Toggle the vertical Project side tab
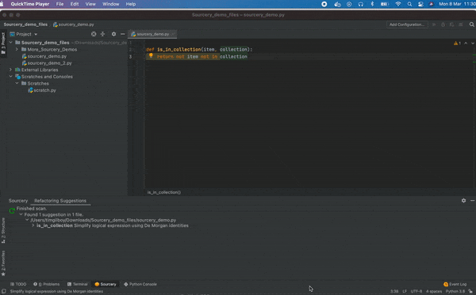The height and width of the screenshot is (295, 476). [3, 43]
